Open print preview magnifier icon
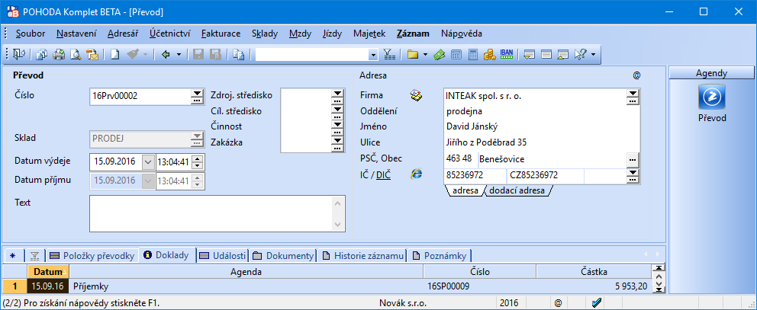The height and width of the screenshot is (310, 757). coord(76,55)
